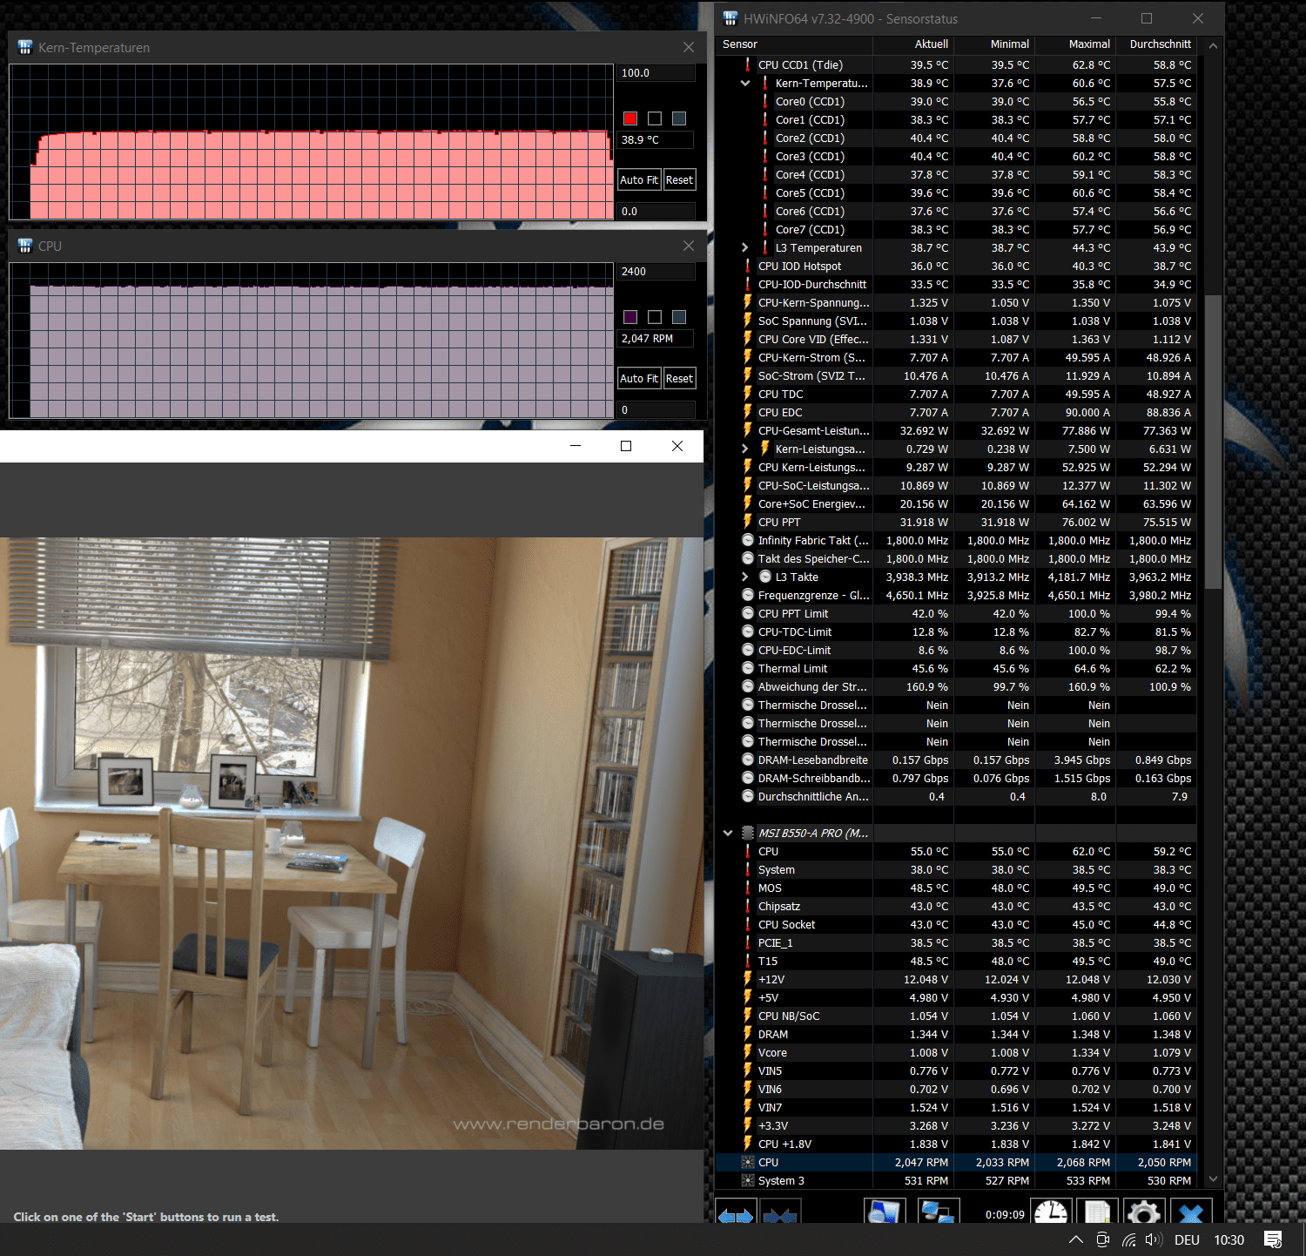Image resolution: width=1306 pixels, height=1256 pixels.
Task: Open the taskbar clock showing 10:30
Action: click(1229, 1239)
